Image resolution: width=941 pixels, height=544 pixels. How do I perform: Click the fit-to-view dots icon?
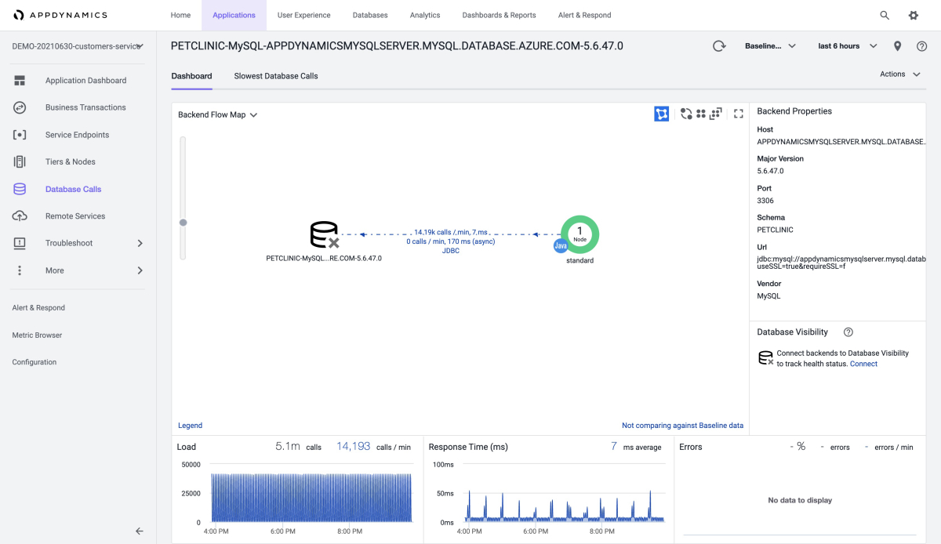pyautogui.click(x=715, y=114)
